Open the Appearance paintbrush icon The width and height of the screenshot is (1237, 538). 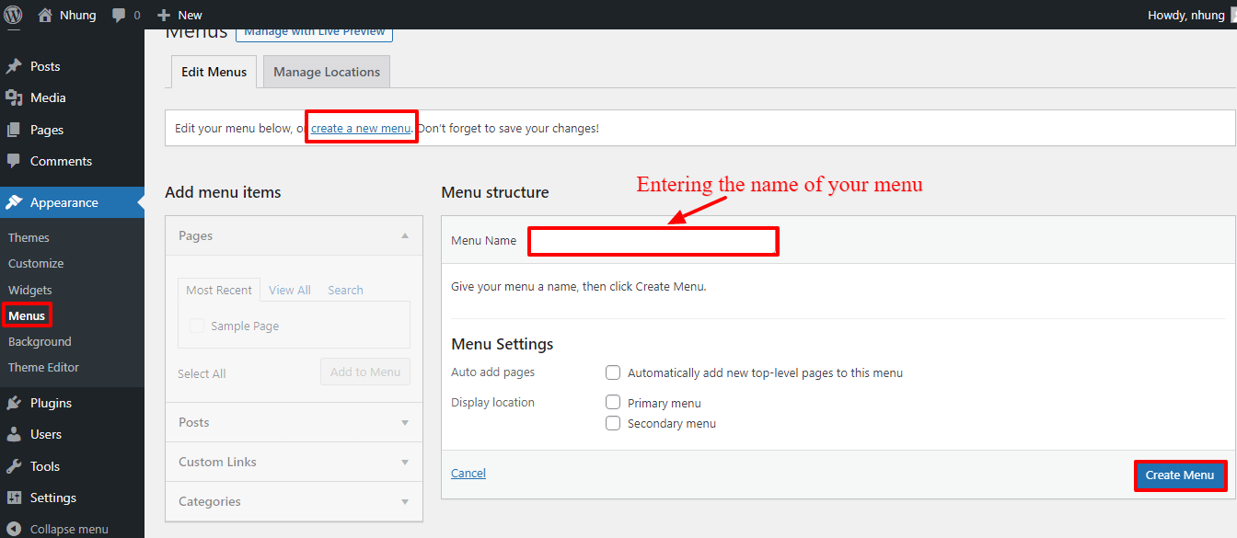[x=15, y=201]
